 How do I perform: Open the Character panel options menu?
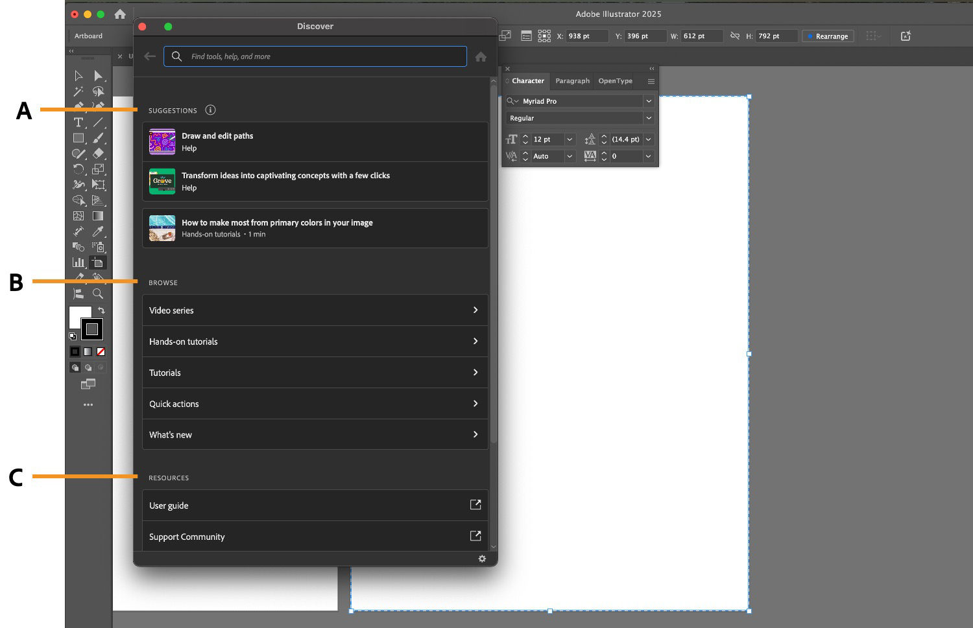[651, 81]
